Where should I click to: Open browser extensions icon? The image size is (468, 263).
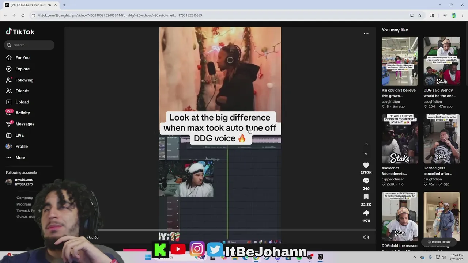[x=432, y=15]
